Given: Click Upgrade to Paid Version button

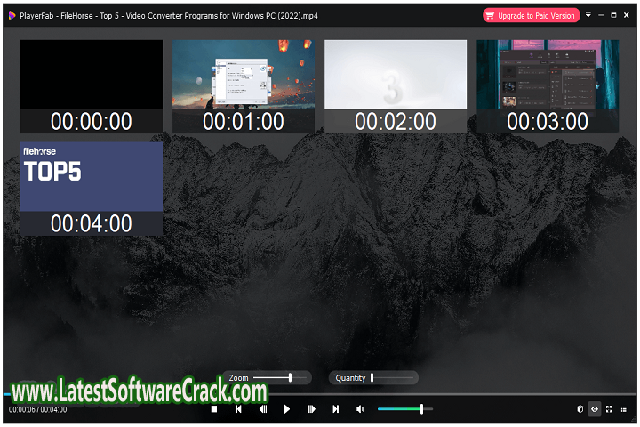Looking at the screenshot, I should (532, 15).
